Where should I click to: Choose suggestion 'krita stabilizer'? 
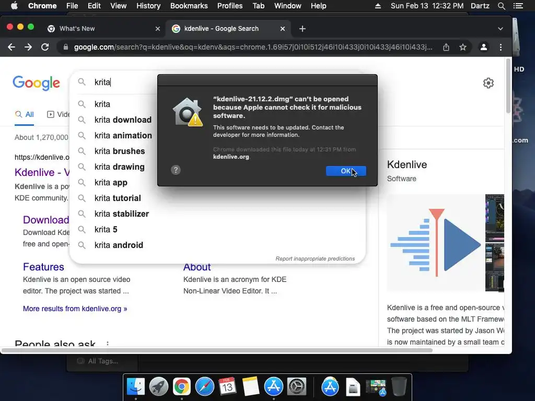(217, 214)
